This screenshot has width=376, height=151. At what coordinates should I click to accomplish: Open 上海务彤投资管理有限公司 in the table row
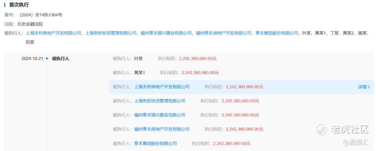click(x=160, y=101)
